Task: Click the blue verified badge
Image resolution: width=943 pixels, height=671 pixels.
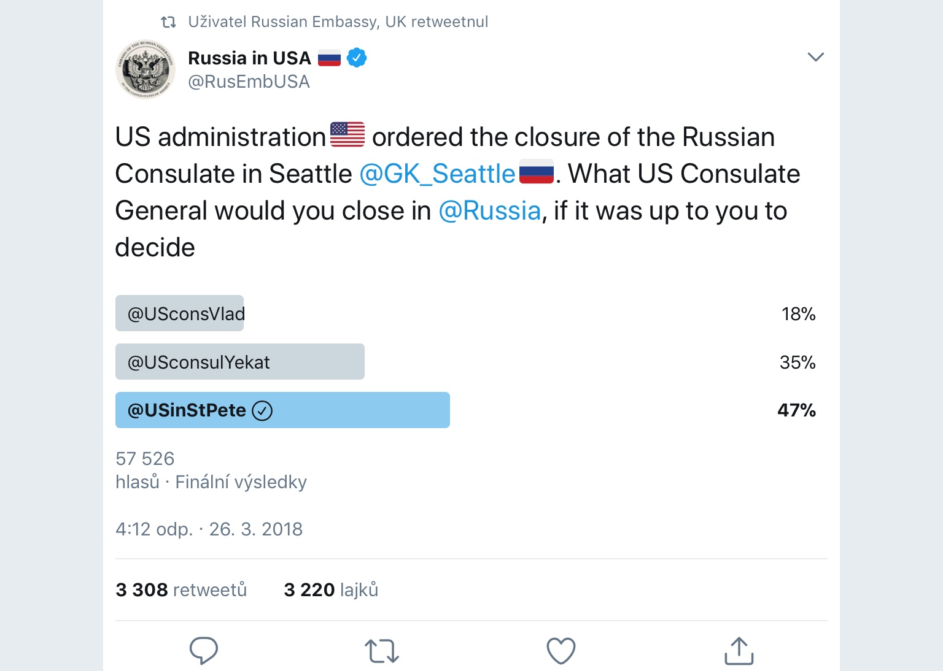Action: [x=357, y=58]
